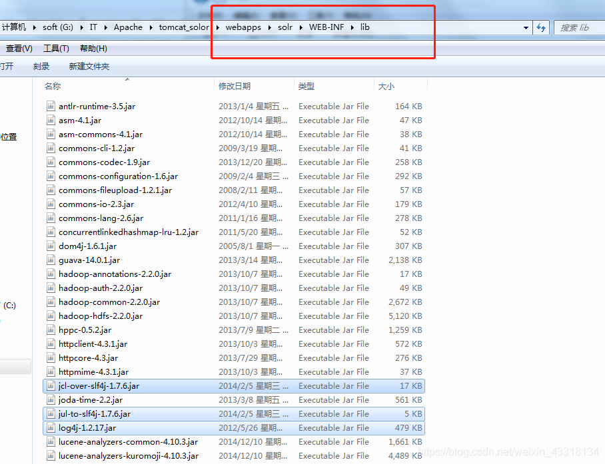Image resolution: width=605 pixels, height=464 pixels.
Task: Click the 572 KB size of httpclient
Action: 408,344
